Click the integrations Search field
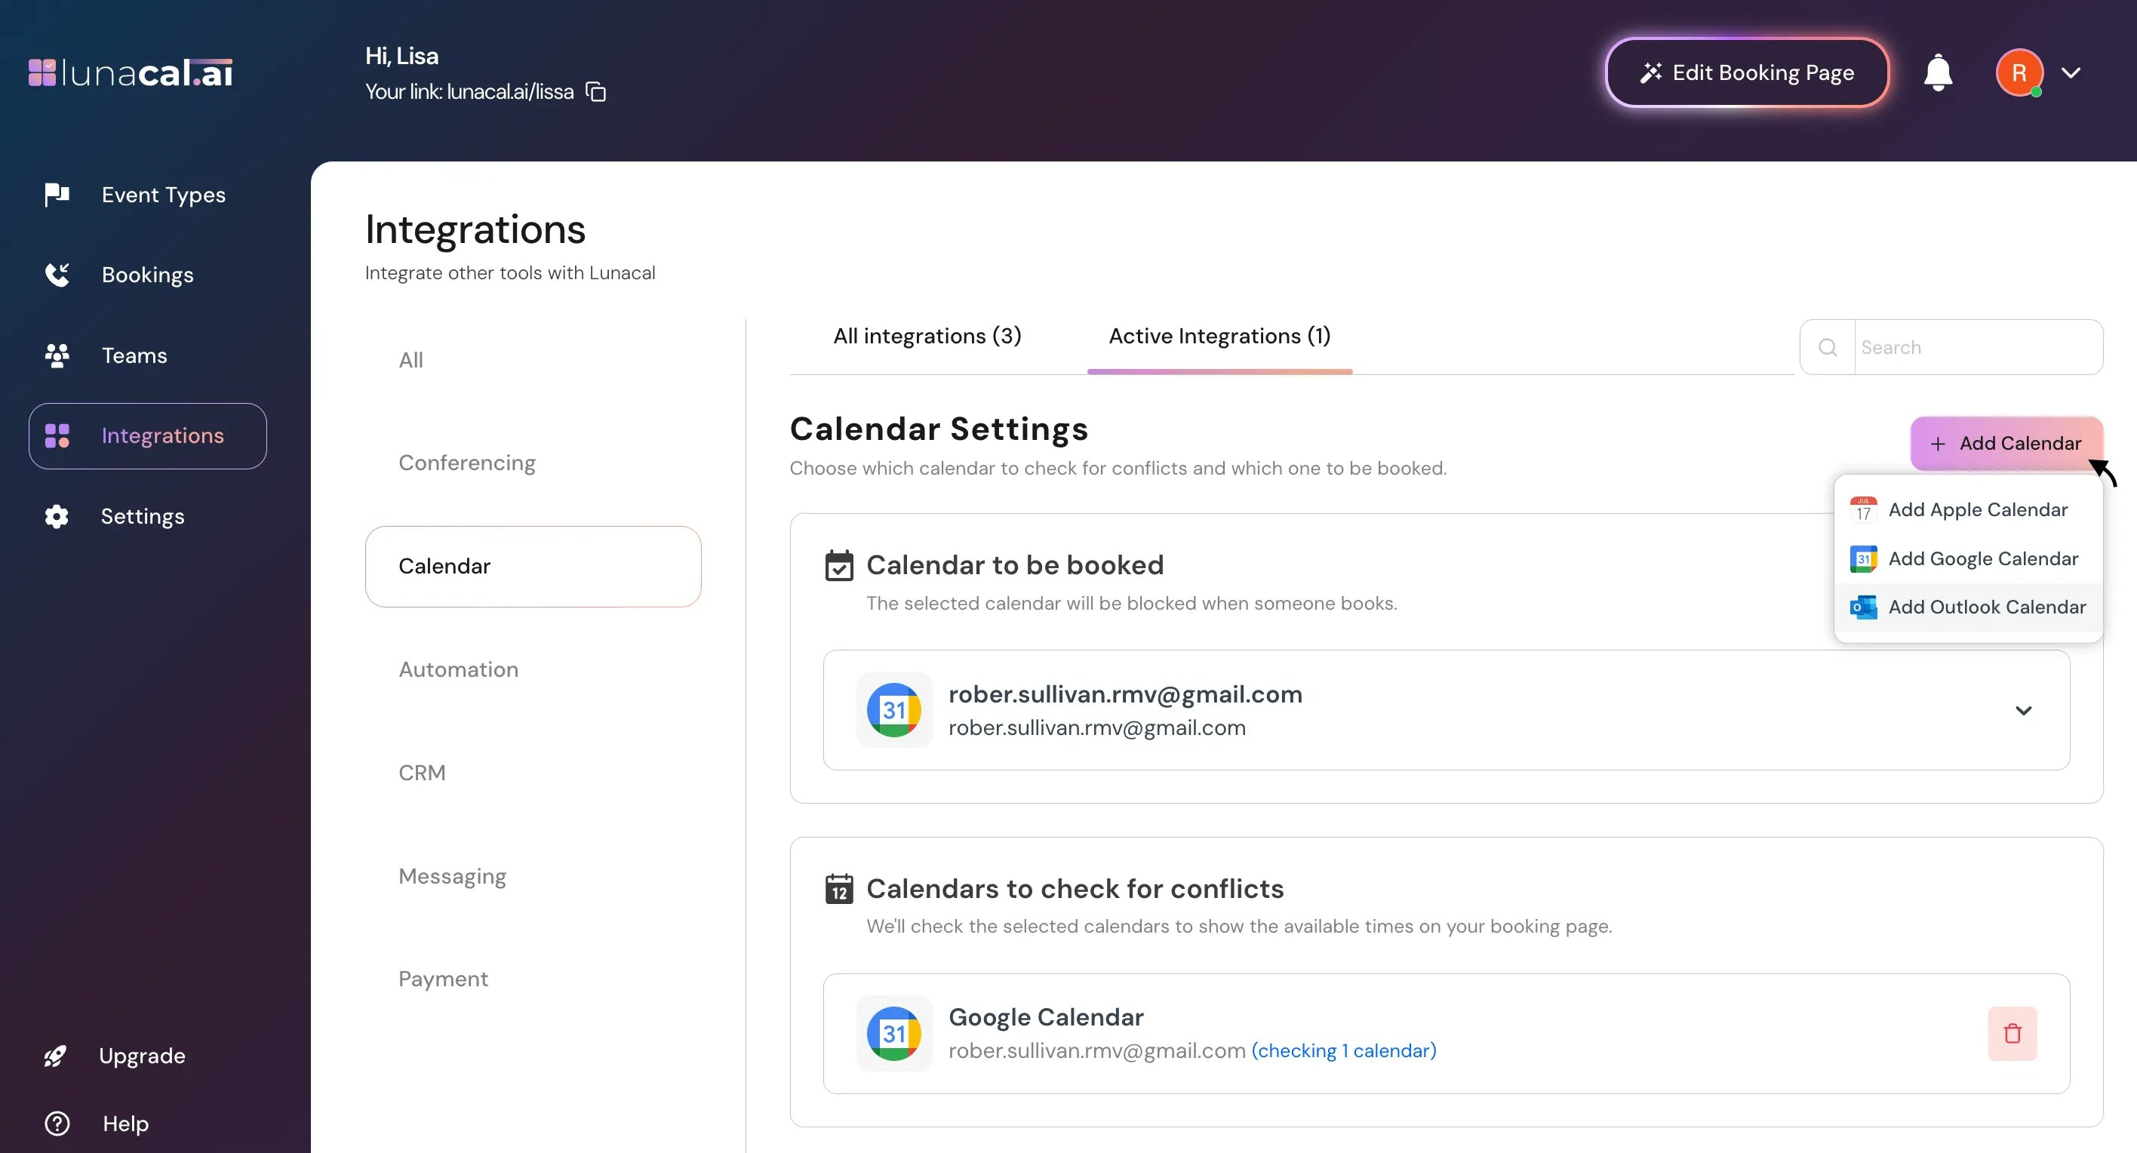Screen dimensions: 2137x1153 [x=1975, y=346]
